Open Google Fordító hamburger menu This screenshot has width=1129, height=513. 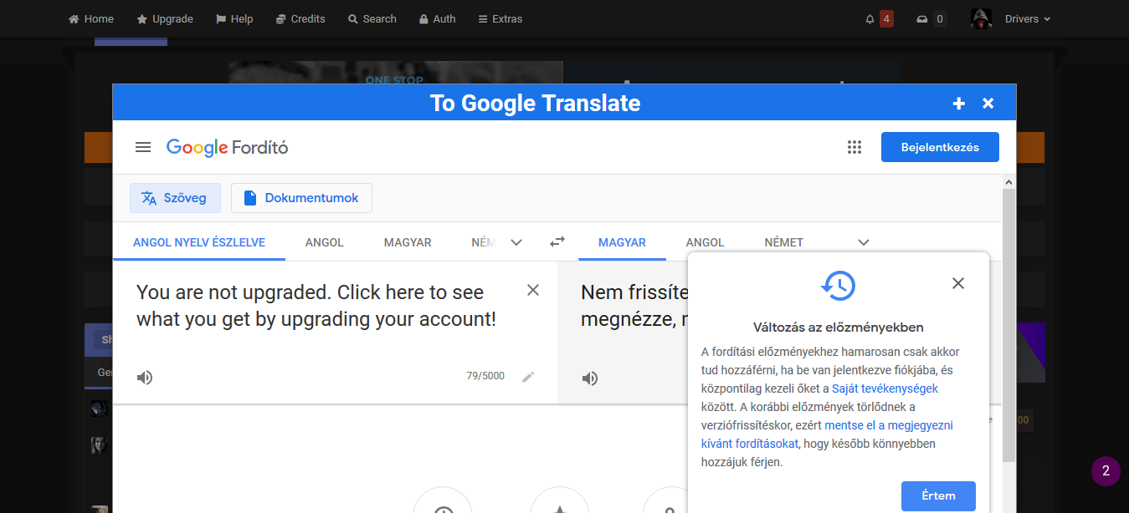click(143, 147)
